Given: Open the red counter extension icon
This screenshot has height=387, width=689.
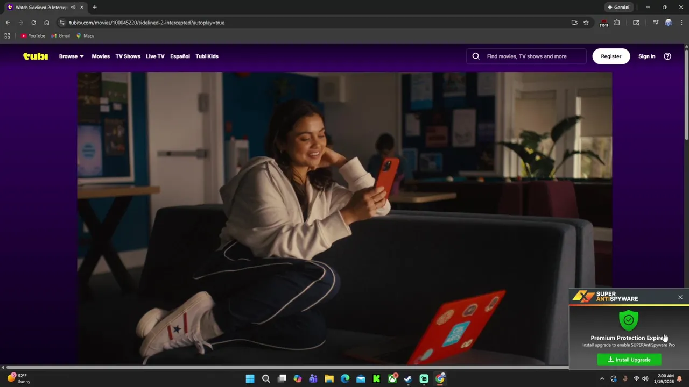Looking at the screenshot, I should (x=604, y=23).
